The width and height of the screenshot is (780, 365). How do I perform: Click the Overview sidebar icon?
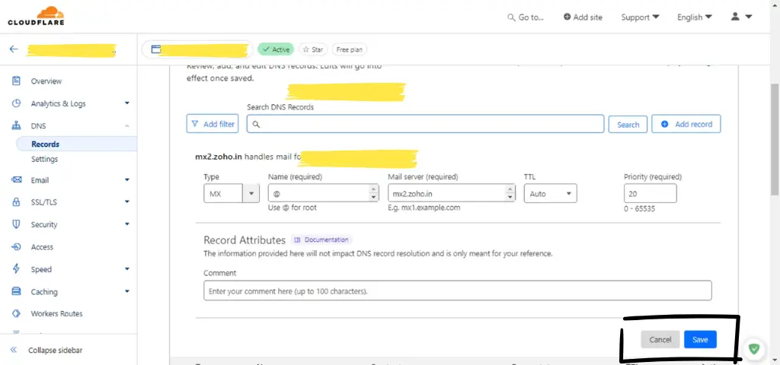pos(16,81)
